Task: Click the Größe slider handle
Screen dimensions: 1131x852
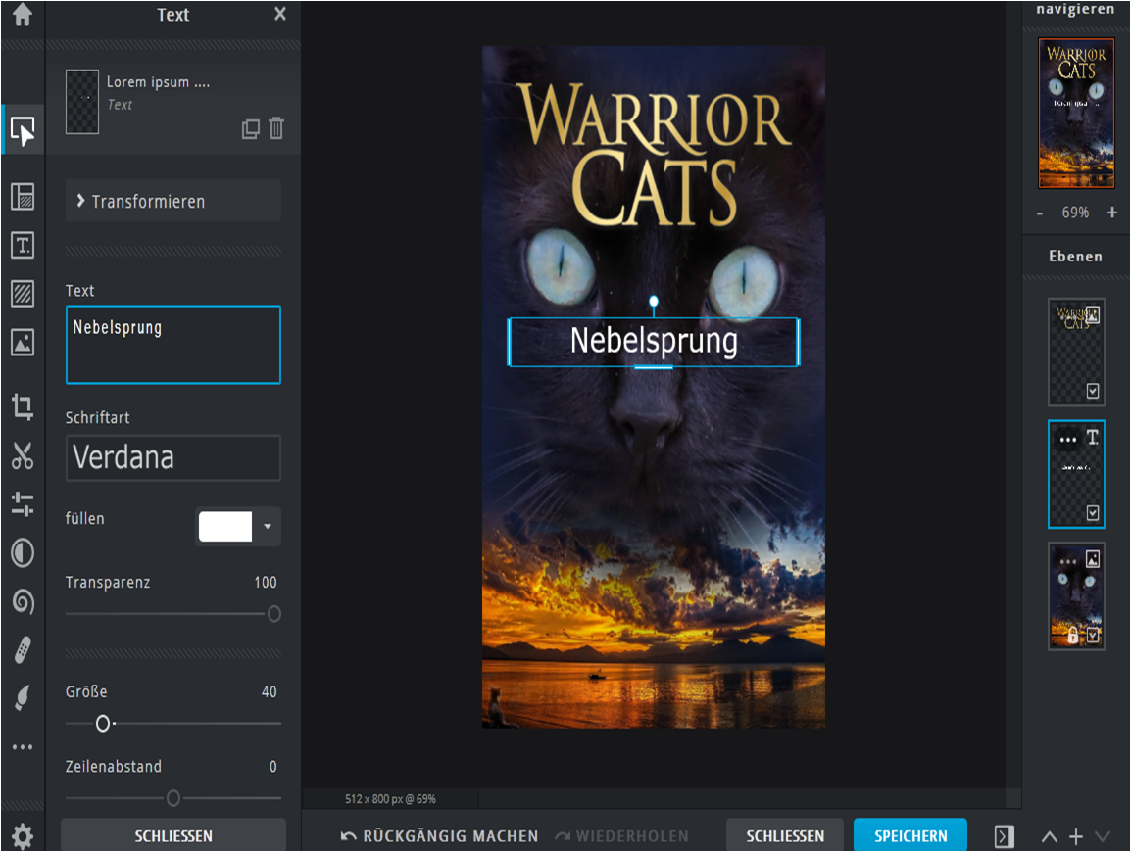Action: coord(103,723)
